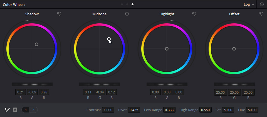Click the Hue label
Screen dimensions: 267x117
pos(241,110)
